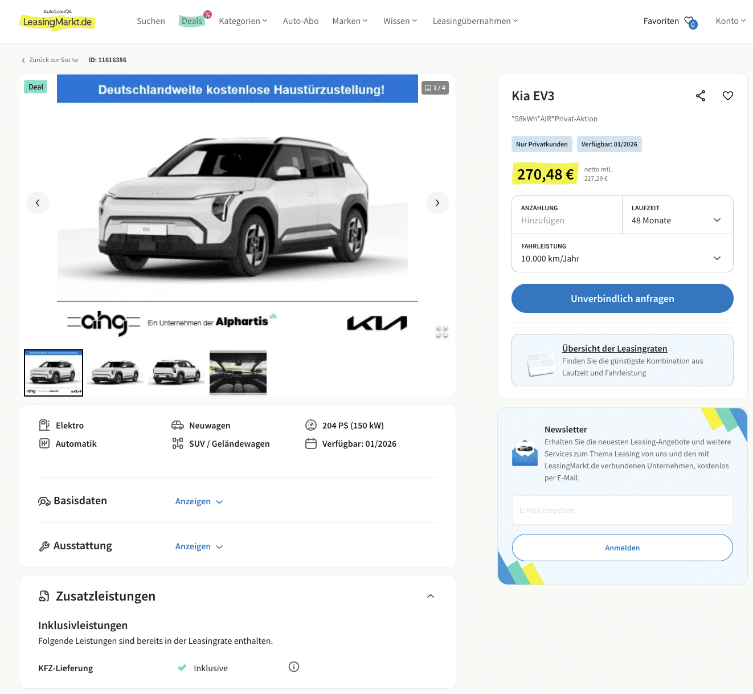Go to Suchen in navigation
Viewport: 753px width, 694px height.
151,21
